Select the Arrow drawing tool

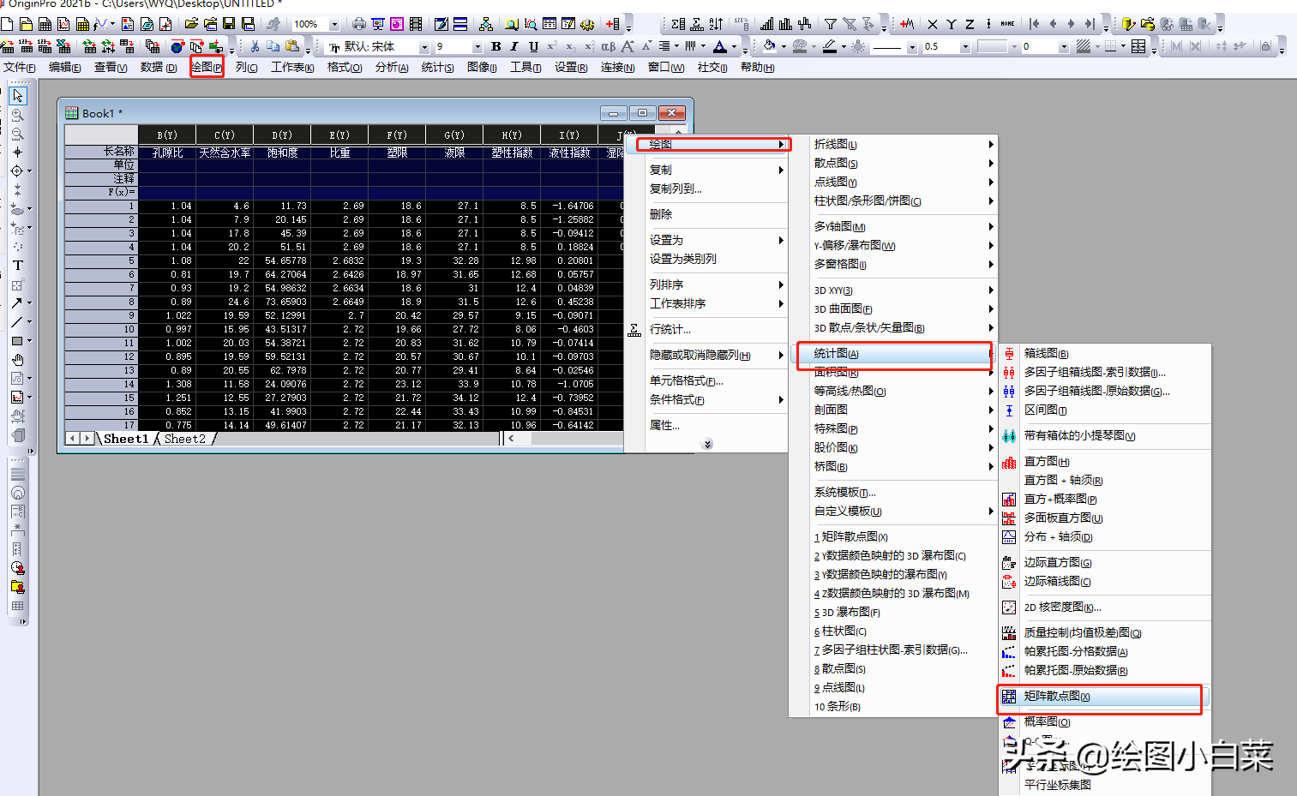17,302
